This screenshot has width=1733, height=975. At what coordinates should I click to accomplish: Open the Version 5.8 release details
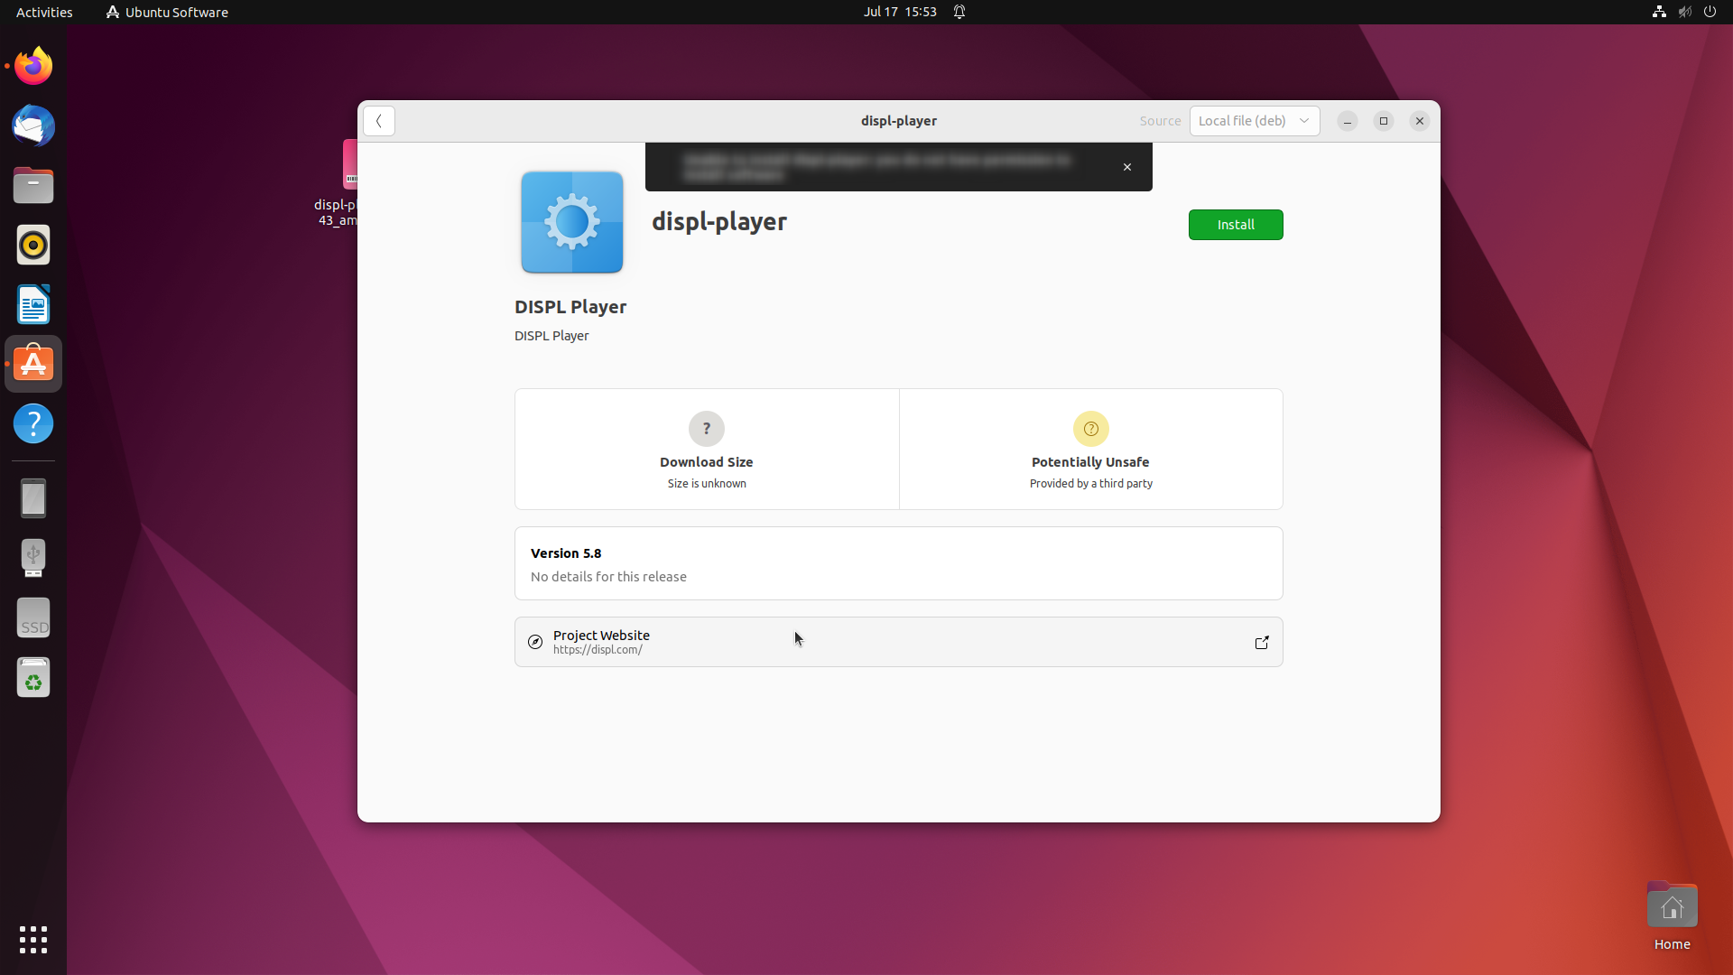[x=897, y=563]
